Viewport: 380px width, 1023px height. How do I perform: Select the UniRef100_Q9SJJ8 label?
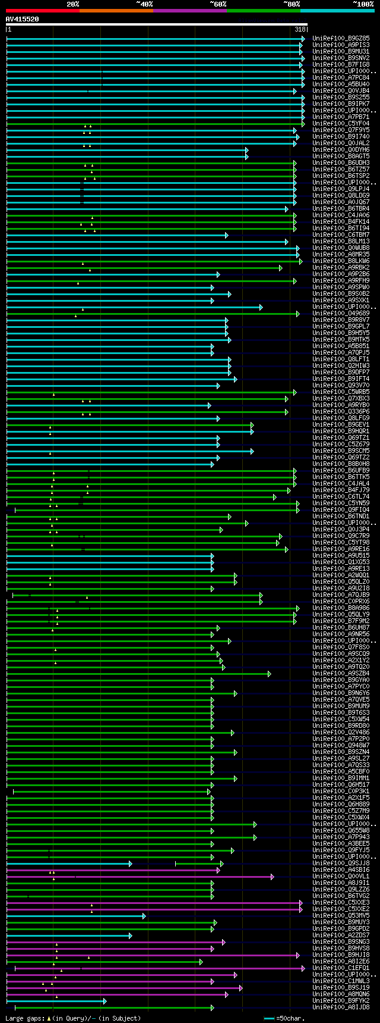point(341,863)
